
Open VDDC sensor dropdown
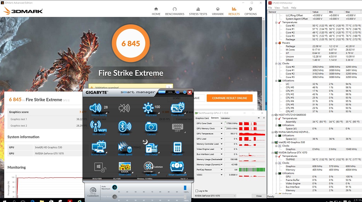click(x=221, y=175)
